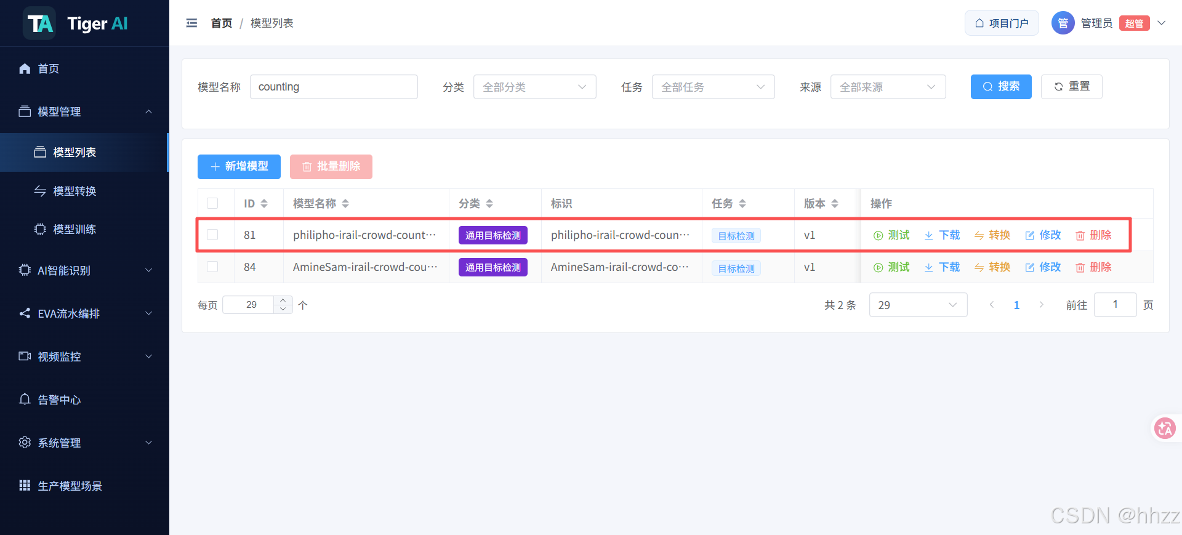Download model with ID 81
Image resolution: width=1182 pixels, height=535 pixels.
coord(942,235)
